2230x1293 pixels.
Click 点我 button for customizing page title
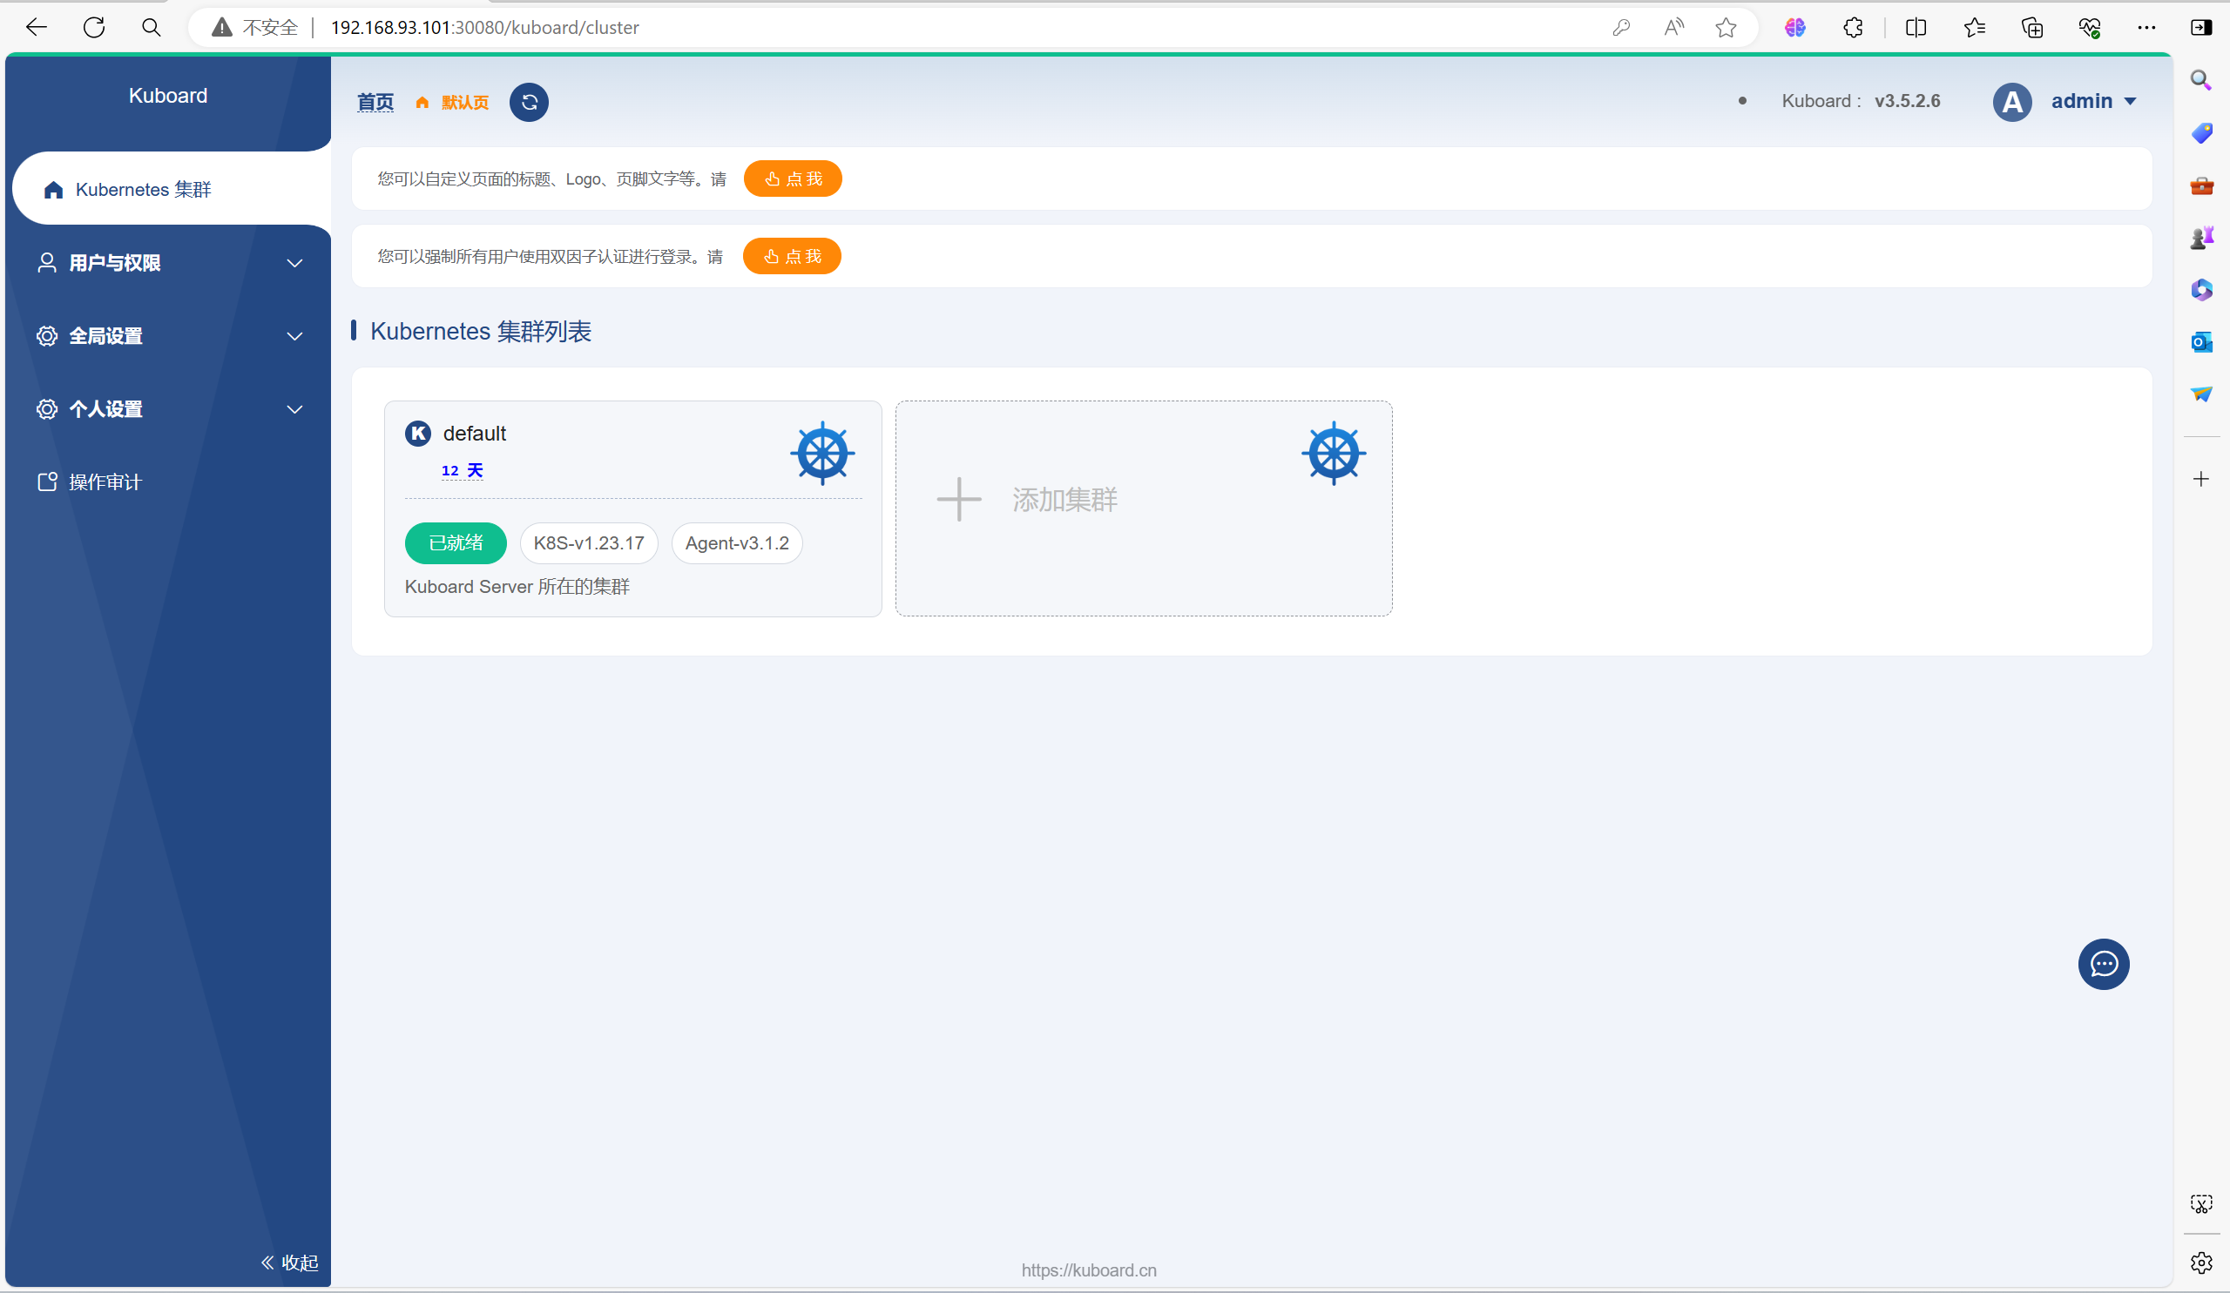click(x=792, y=179)
